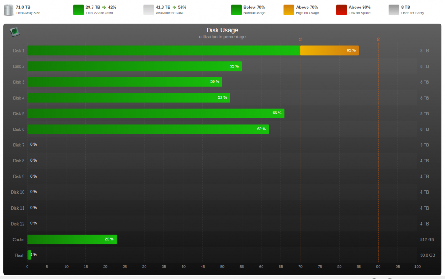This screenshot has width=445, height=279.
Task: Click the 70 threshold marker line label
Action: 300,40
